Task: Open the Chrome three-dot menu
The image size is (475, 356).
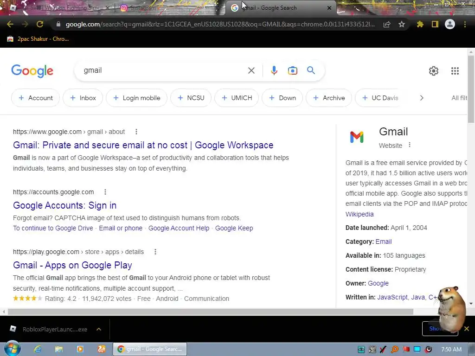Action: click(465, 24)
